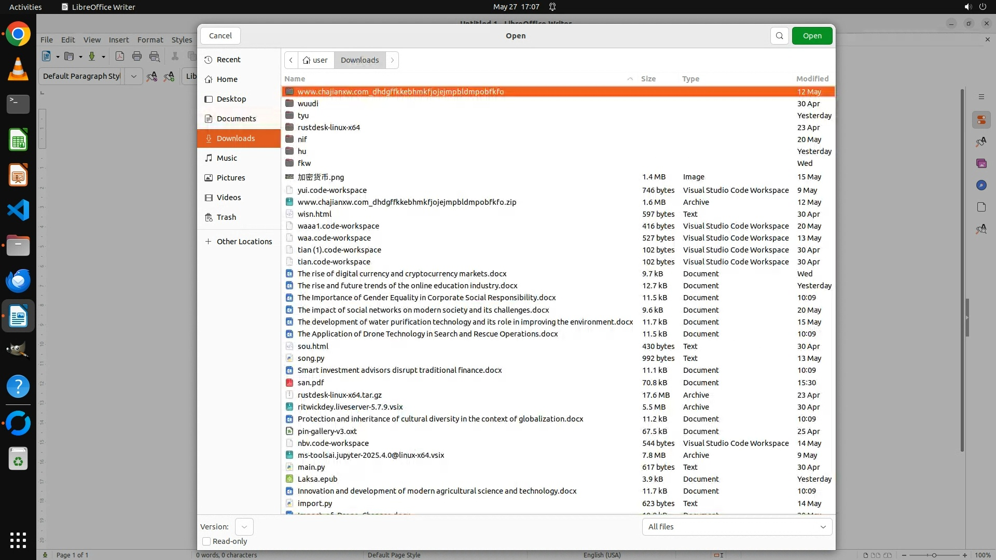Launch Visual Studio Code from the dock
Viewport: 996px width, 560px height.
click(x=18, y=211)
